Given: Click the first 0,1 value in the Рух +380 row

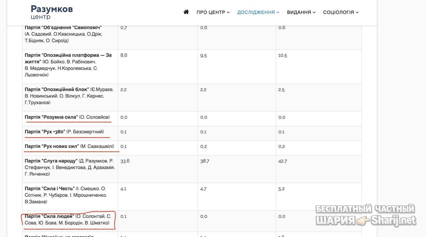Looking at the screenshot, I should 123,132.
